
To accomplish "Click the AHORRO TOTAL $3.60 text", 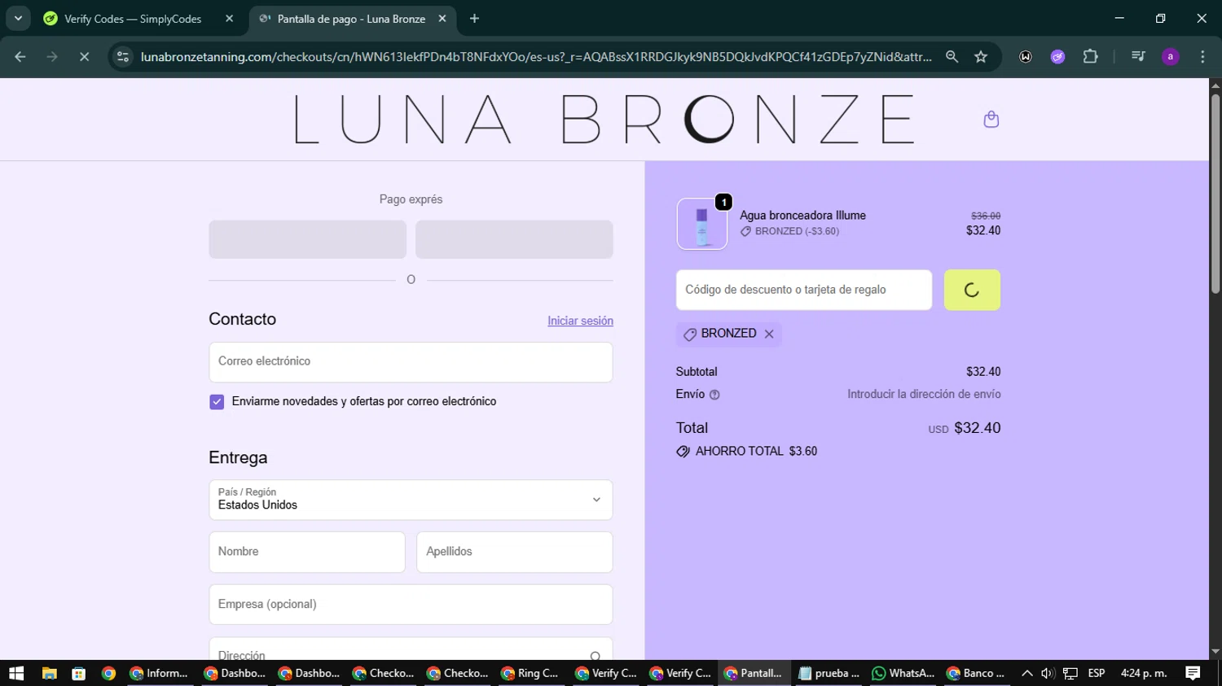I will 756,452.
